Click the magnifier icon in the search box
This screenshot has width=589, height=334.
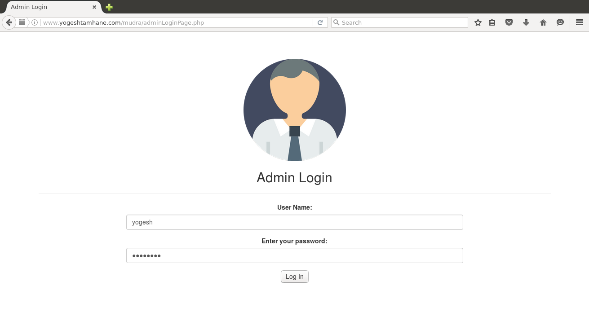(x=336, y=22)
